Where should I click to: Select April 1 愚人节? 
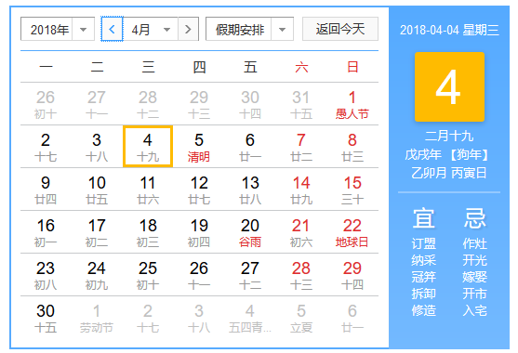352,104
